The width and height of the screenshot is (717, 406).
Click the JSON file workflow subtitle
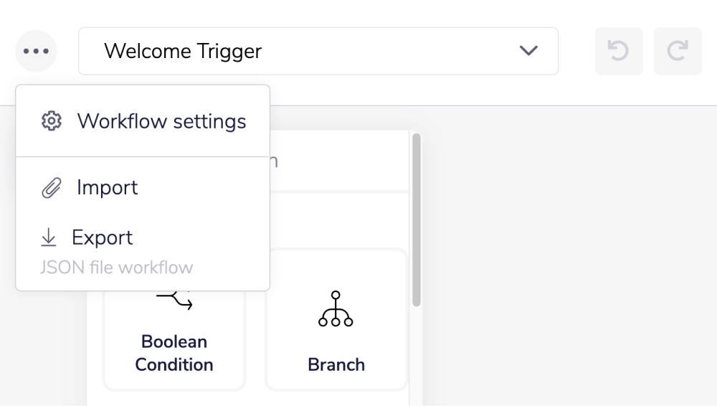[116, 268]
